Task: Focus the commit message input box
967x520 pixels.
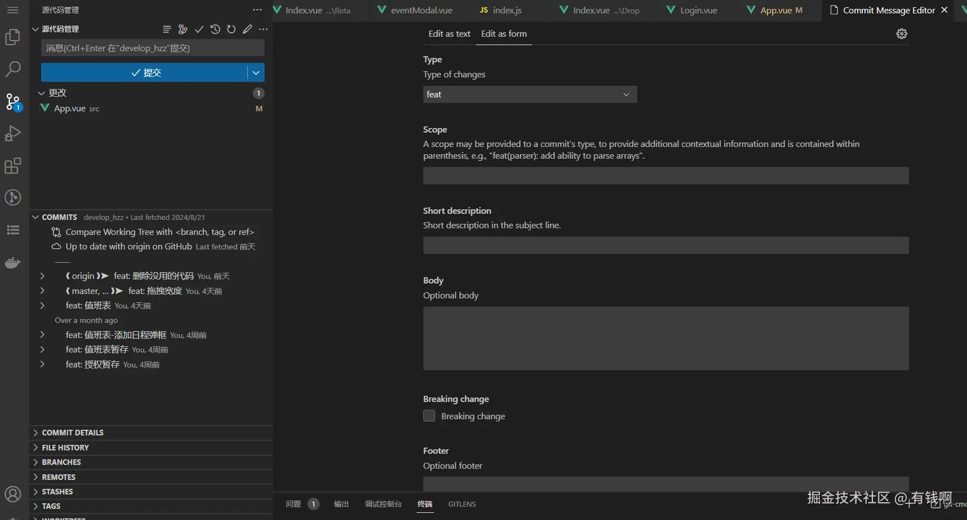Action: tap(153, 48)
